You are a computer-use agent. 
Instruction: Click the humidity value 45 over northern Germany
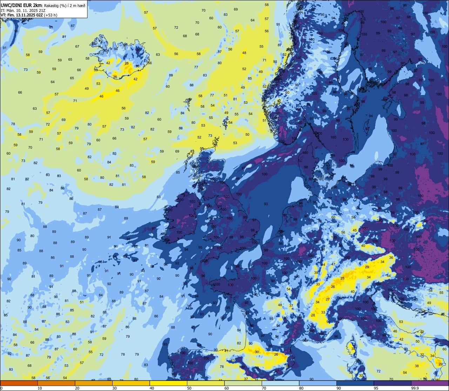(355, 230)
